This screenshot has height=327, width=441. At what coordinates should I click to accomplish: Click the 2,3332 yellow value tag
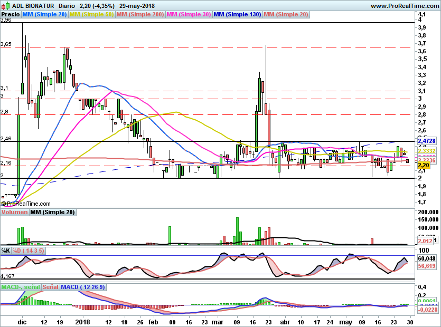tap(426, 151)
